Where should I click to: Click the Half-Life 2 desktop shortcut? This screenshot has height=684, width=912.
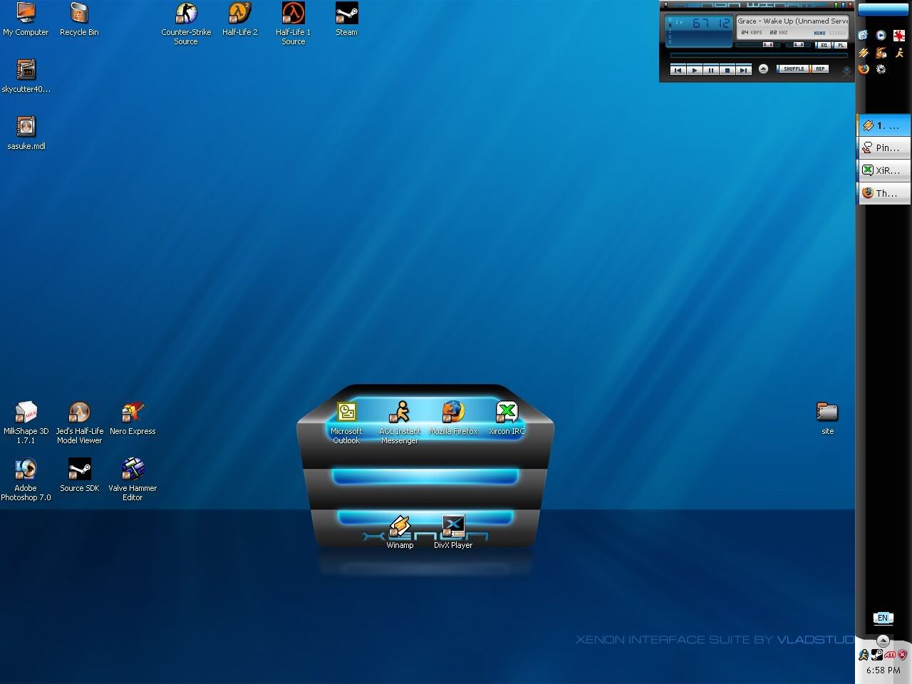pyautogui.click(x=240, y=19)
